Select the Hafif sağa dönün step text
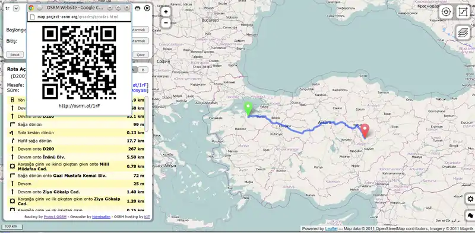The height and width of the screenshot is (233, 475). pos(34,141)
